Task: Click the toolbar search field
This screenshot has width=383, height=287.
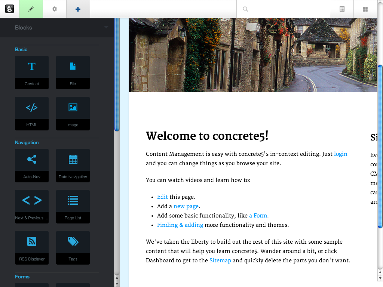Action: [284, 9]
